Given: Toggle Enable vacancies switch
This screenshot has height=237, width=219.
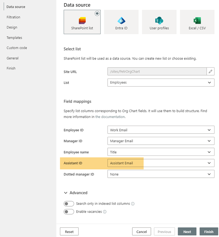Looking at the screenshot, I should pos(69,212).
